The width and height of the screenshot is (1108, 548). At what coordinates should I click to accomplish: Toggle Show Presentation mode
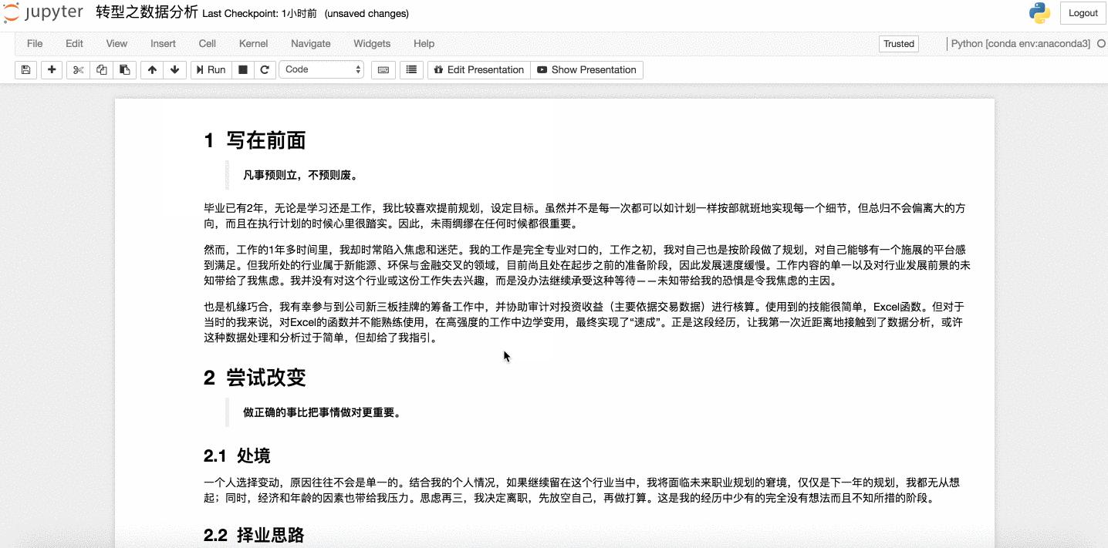(586, 69)
